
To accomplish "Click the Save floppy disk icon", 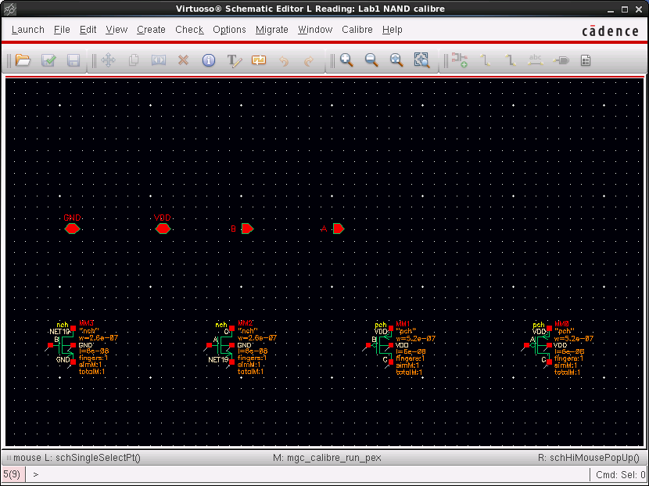I will tap(74, 60).
